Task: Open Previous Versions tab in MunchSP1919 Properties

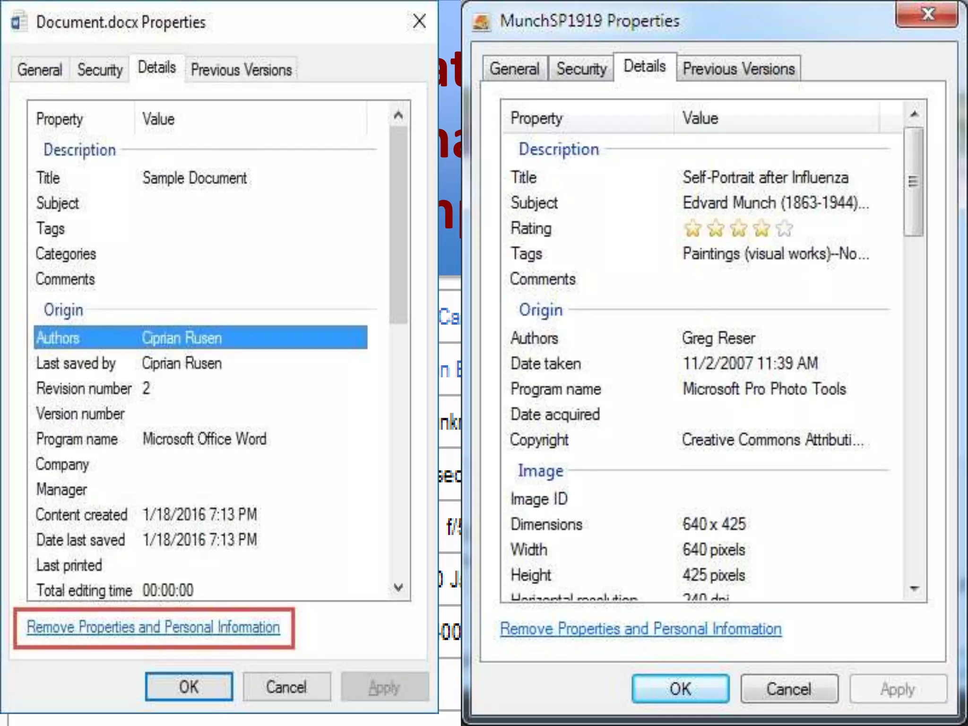Action: pyautogui.click(x=738, y=69)
